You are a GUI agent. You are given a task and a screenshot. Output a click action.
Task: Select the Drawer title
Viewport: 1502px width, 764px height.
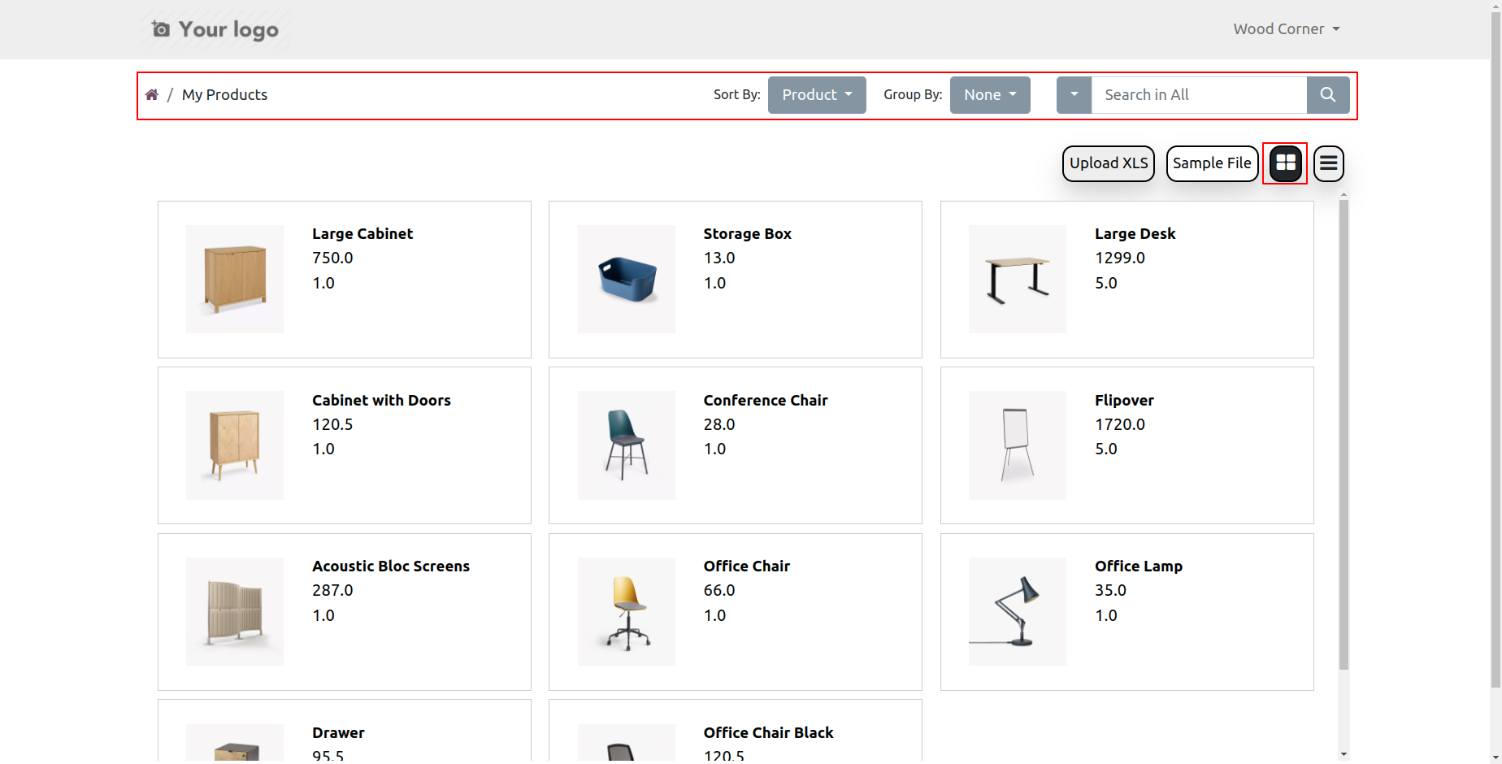pos(338,733)
